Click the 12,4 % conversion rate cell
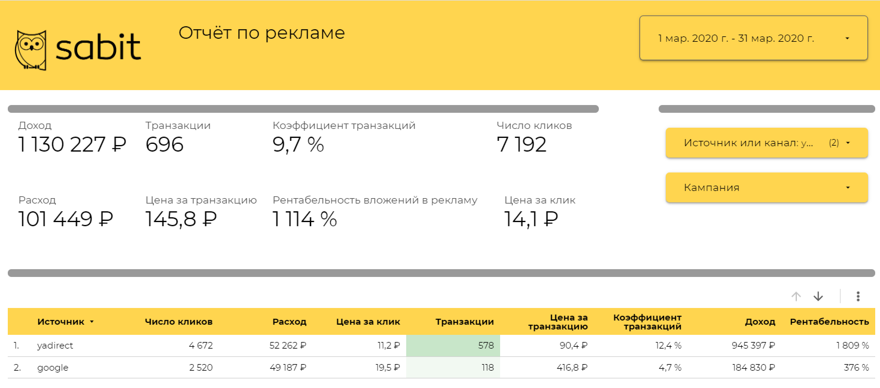This screenshot has width=880, height=388. [669, 346]
